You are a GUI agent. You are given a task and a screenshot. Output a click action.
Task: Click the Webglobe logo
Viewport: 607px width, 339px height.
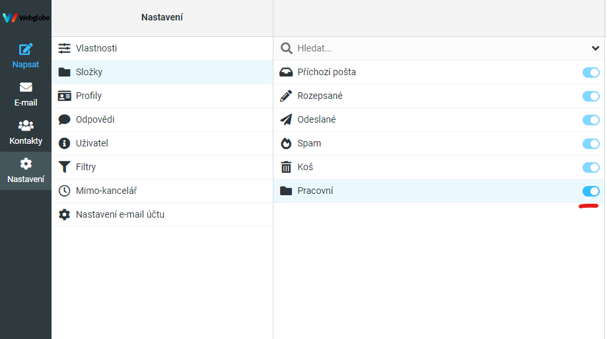26,18
